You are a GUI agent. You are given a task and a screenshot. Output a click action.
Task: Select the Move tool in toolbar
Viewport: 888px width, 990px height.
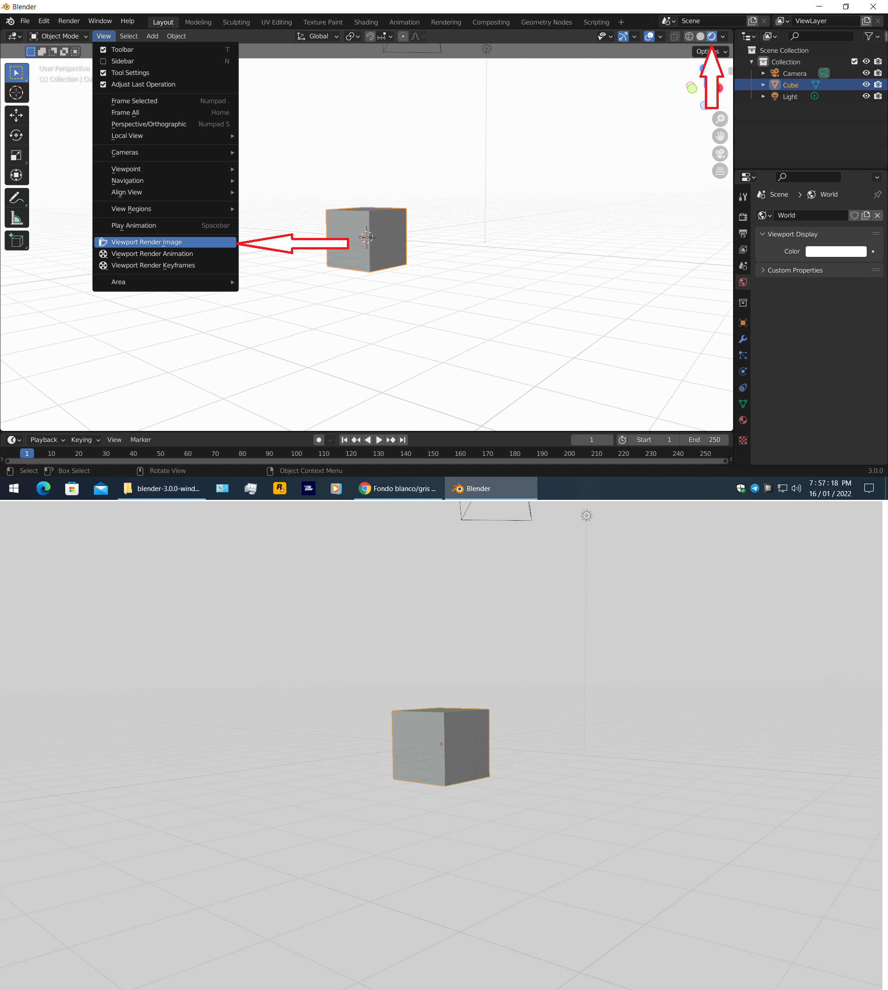[x=17, y=115]
